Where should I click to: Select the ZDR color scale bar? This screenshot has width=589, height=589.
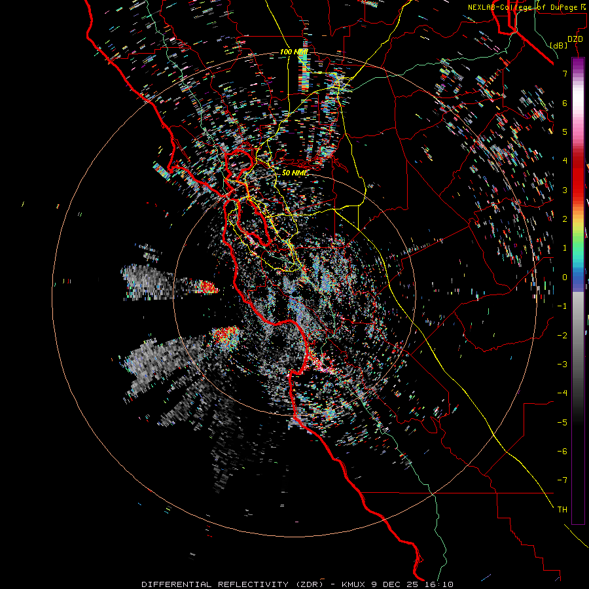[x=578, y=291]
